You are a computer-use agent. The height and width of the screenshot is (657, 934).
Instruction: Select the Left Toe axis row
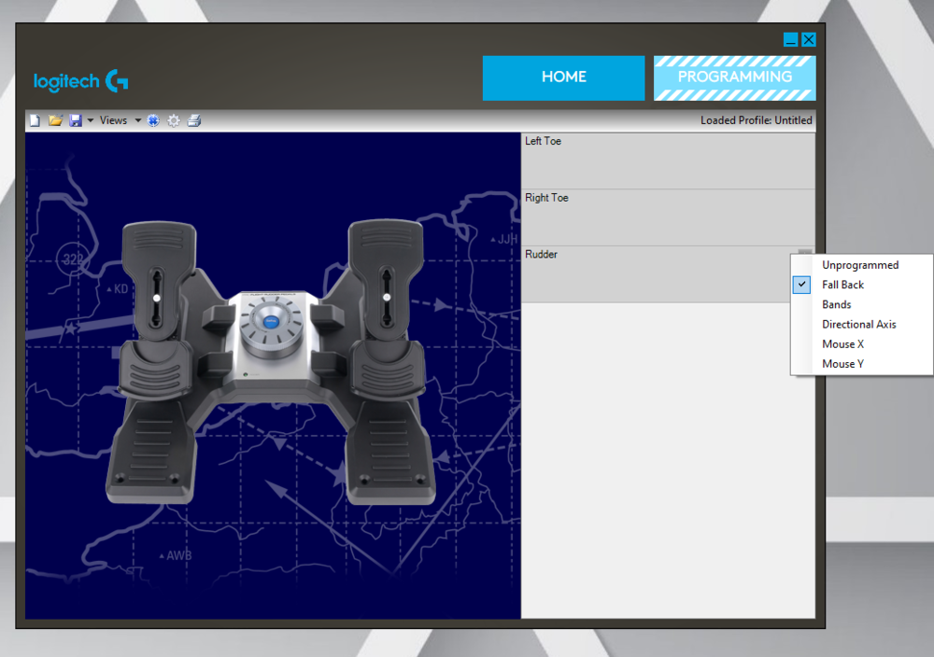tap(668, 161)
